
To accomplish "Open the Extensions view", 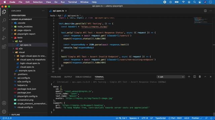I will click(x=4, y=47).
